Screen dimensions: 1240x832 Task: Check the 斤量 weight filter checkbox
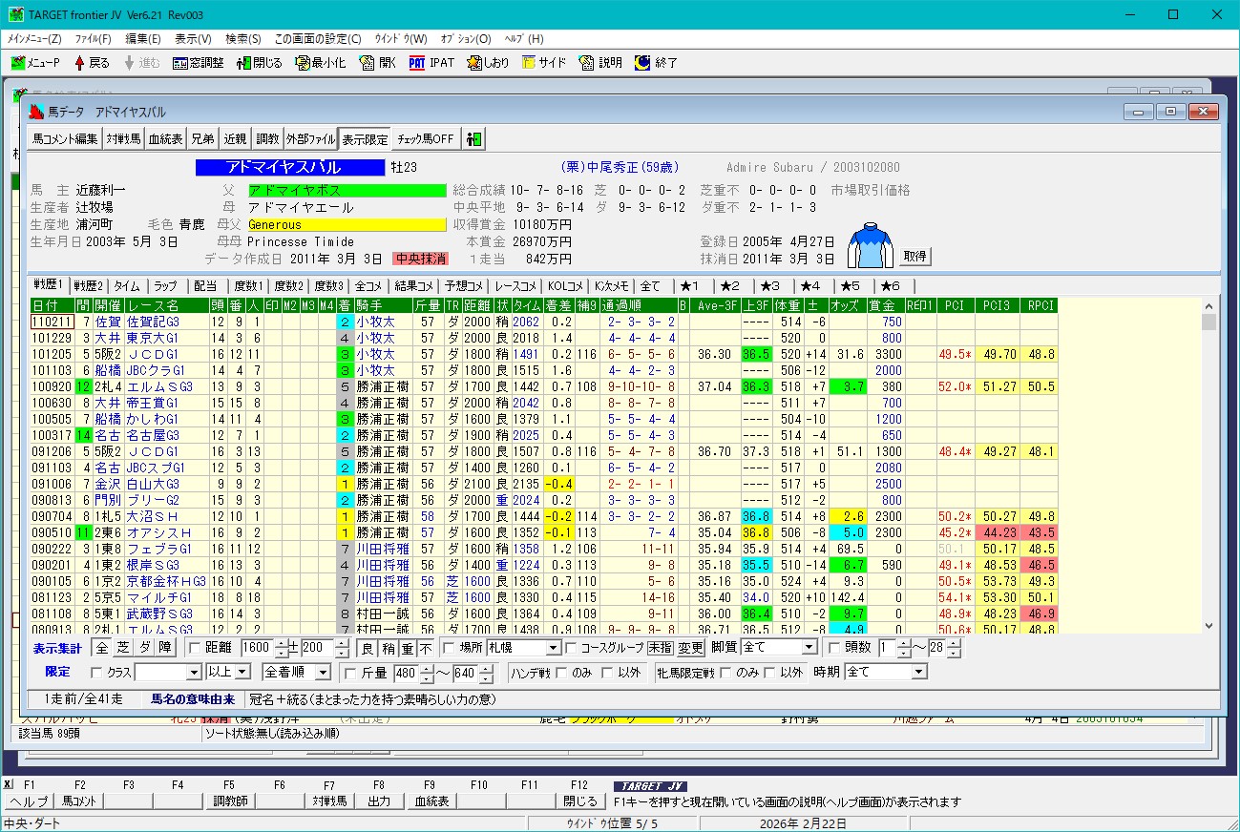pos(349,673)
